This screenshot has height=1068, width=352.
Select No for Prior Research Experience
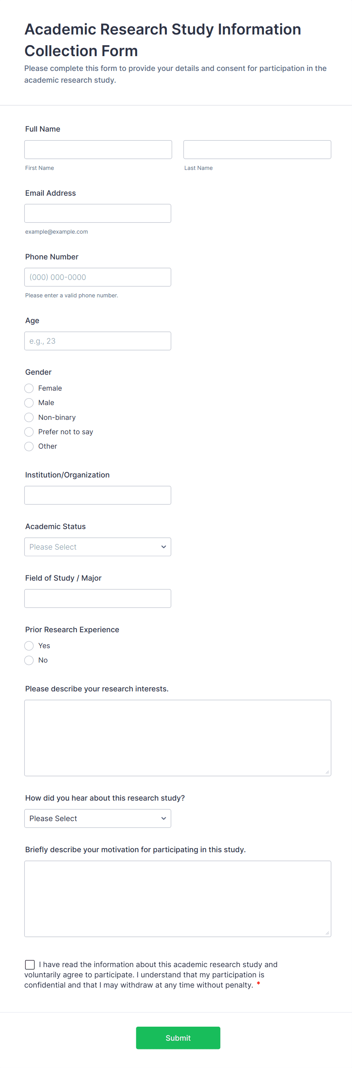click(x=29, y=660)
